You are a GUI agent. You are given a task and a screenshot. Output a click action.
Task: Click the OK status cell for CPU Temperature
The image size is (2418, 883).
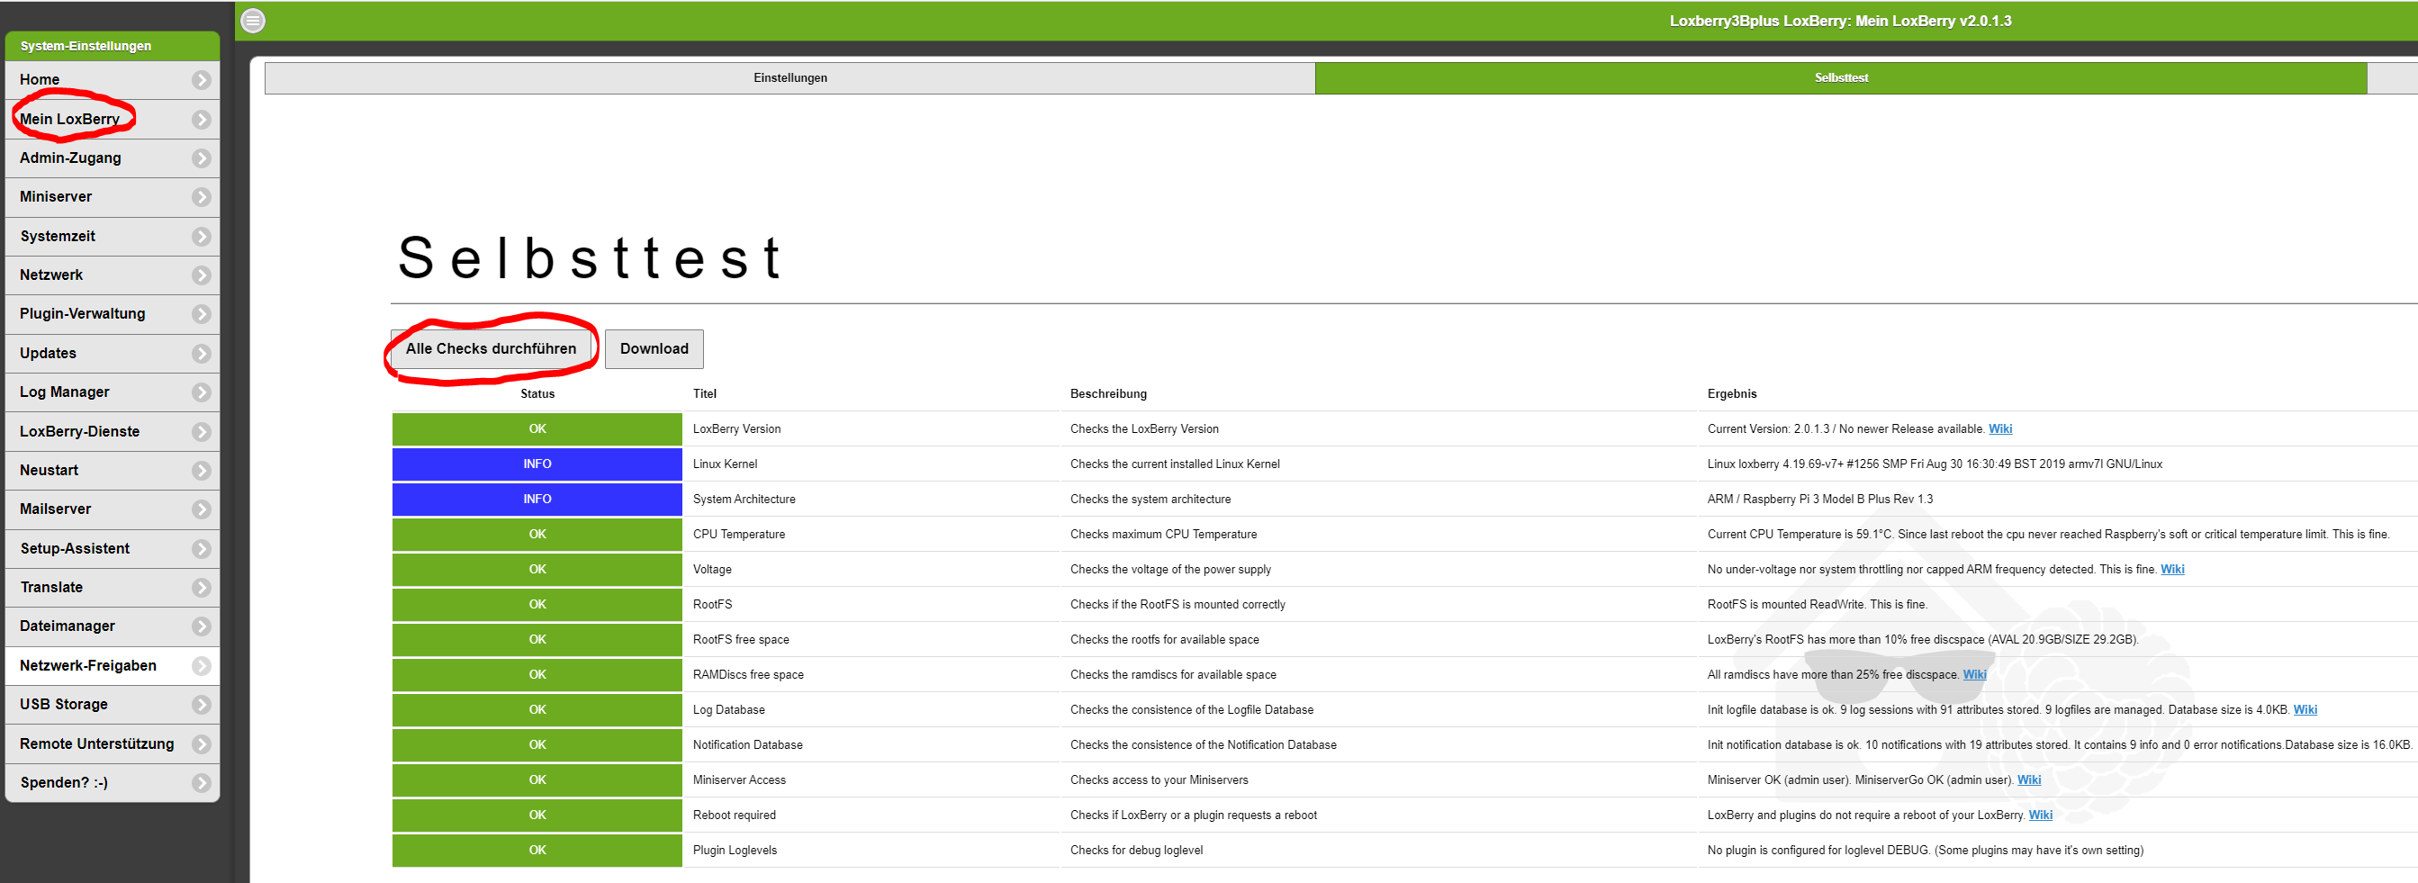(x=537, y=535)
